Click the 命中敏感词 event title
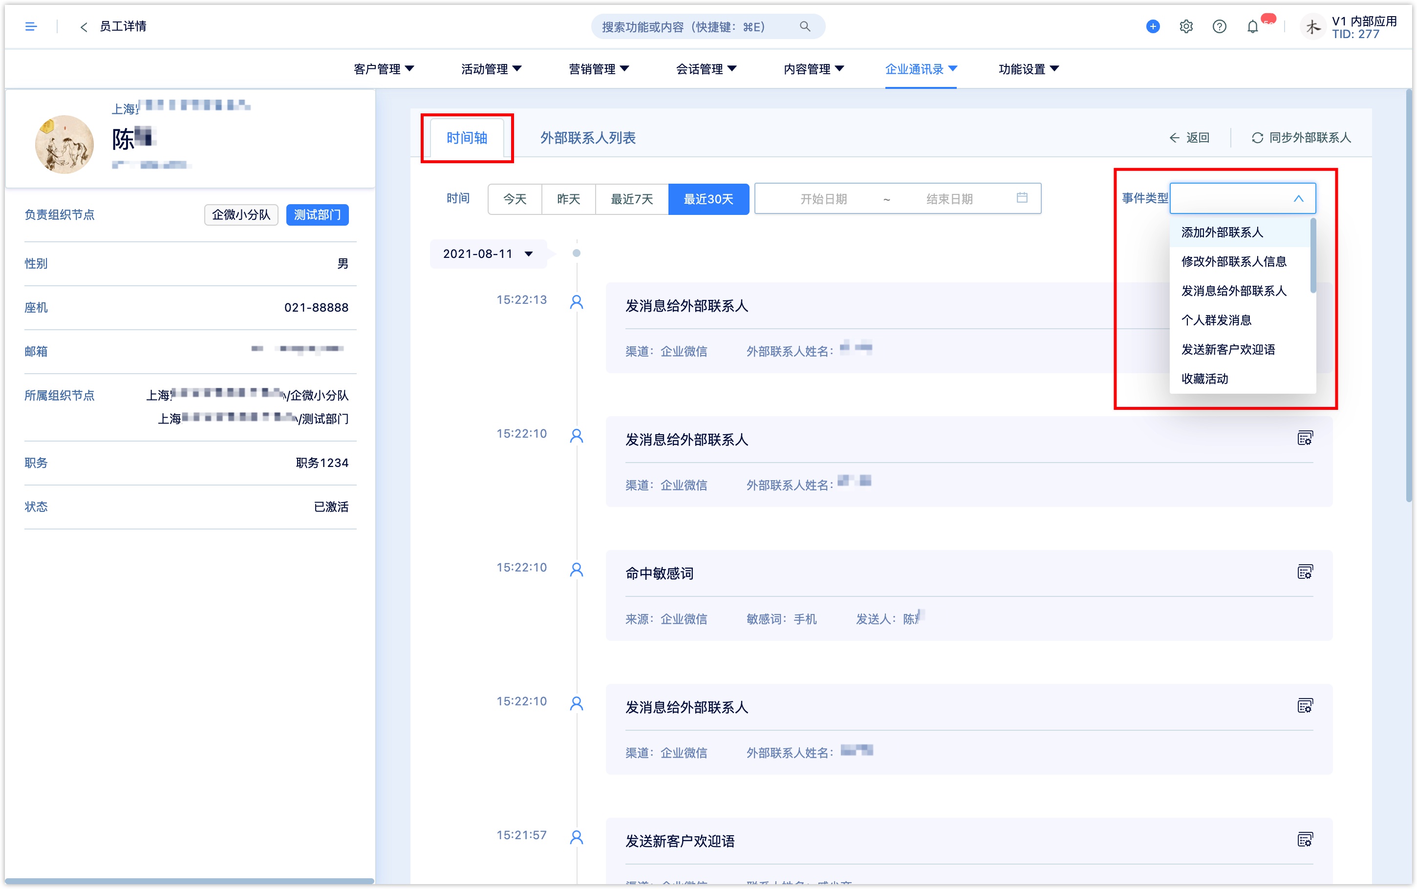The height and width of the screenshot is (889, 1417). point(659,573)
